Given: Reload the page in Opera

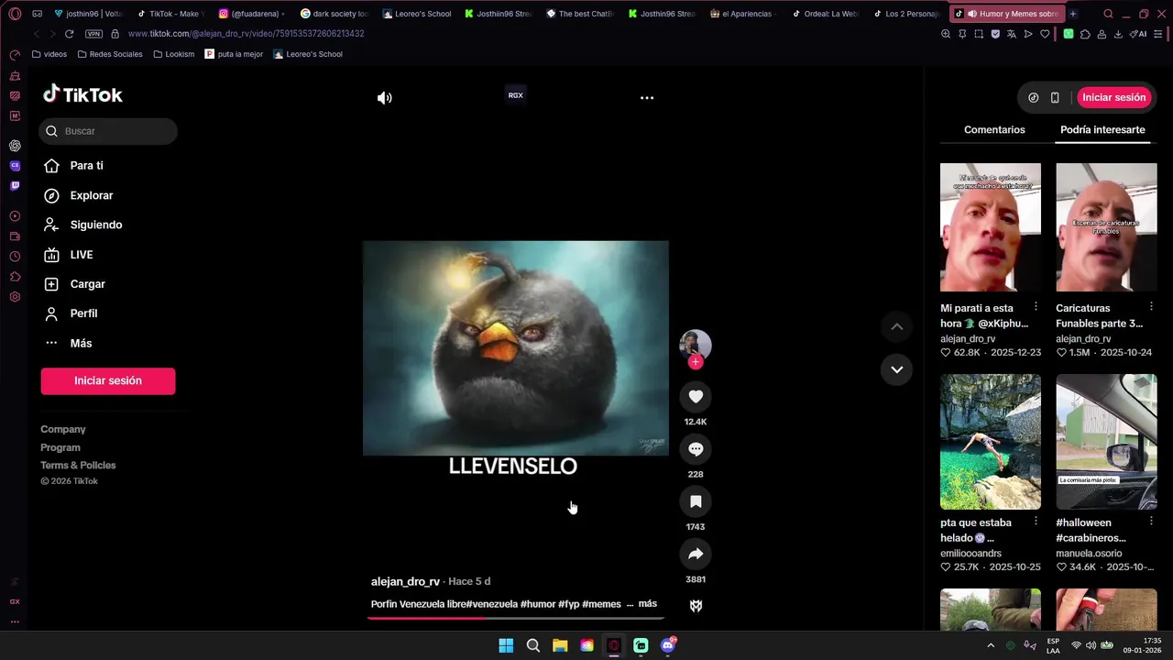Looking at the screenshot, I should (69, 34).
